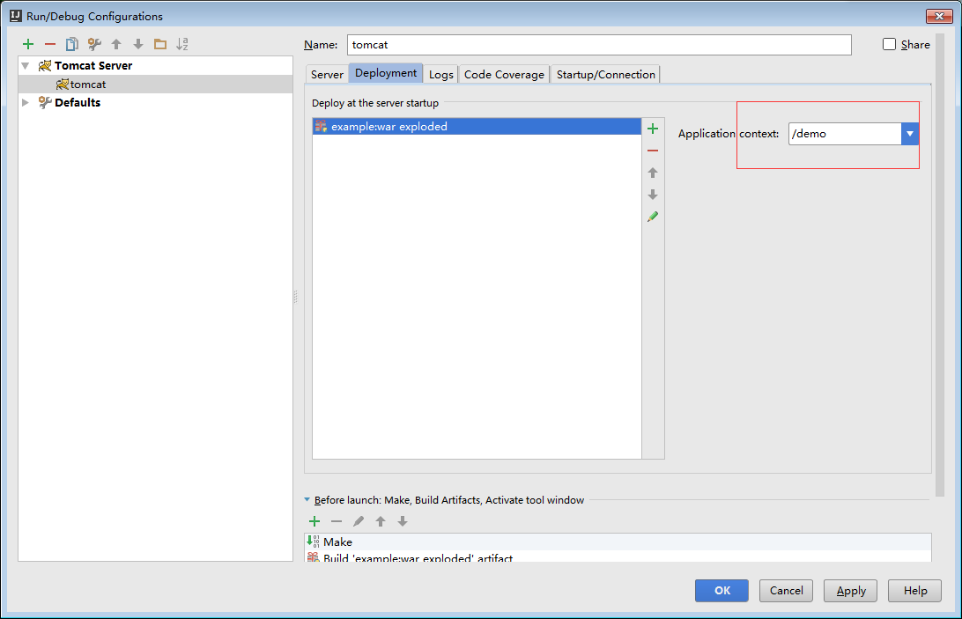This screenshot has width=962, height=619.
Task: Select the Deployment tab
Action: [x=386, y=73]
